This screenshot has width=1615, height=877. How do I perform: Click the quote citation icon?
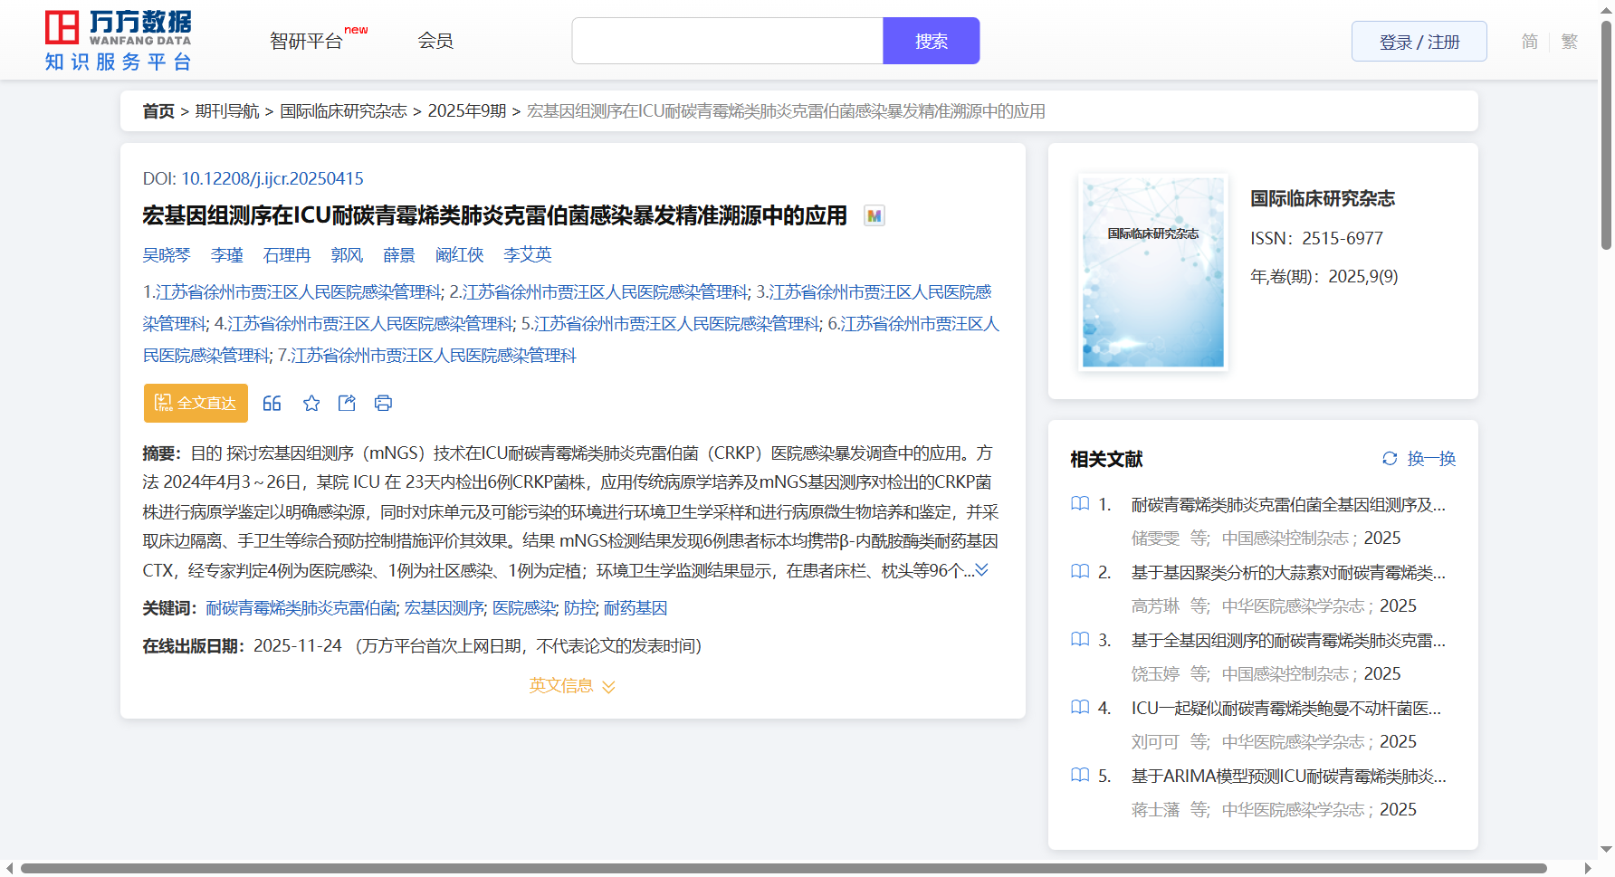click(x=272, y=404)
